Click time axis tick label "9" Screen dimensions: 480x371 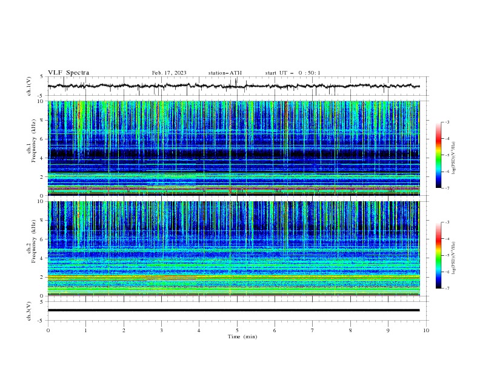point(388,330)
